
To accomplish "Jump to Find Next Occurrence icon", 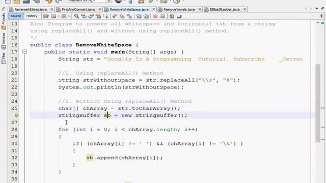I will [x=91, y=16].
